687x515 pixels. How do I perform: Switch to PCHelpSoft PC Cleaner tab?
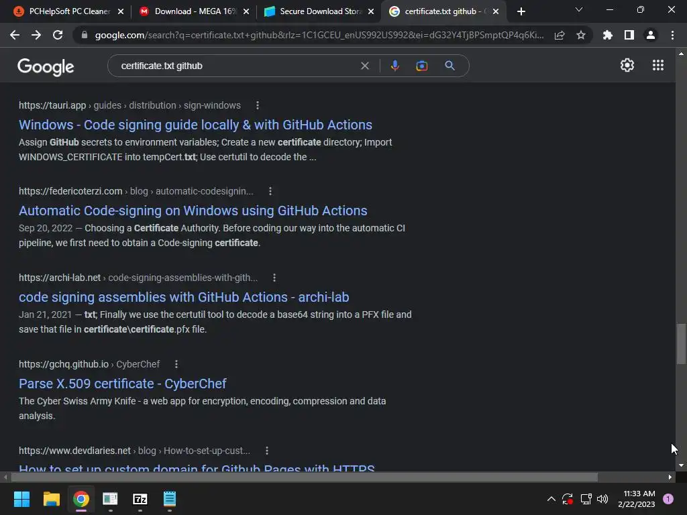pyautogui.click(x=69, y=11)
